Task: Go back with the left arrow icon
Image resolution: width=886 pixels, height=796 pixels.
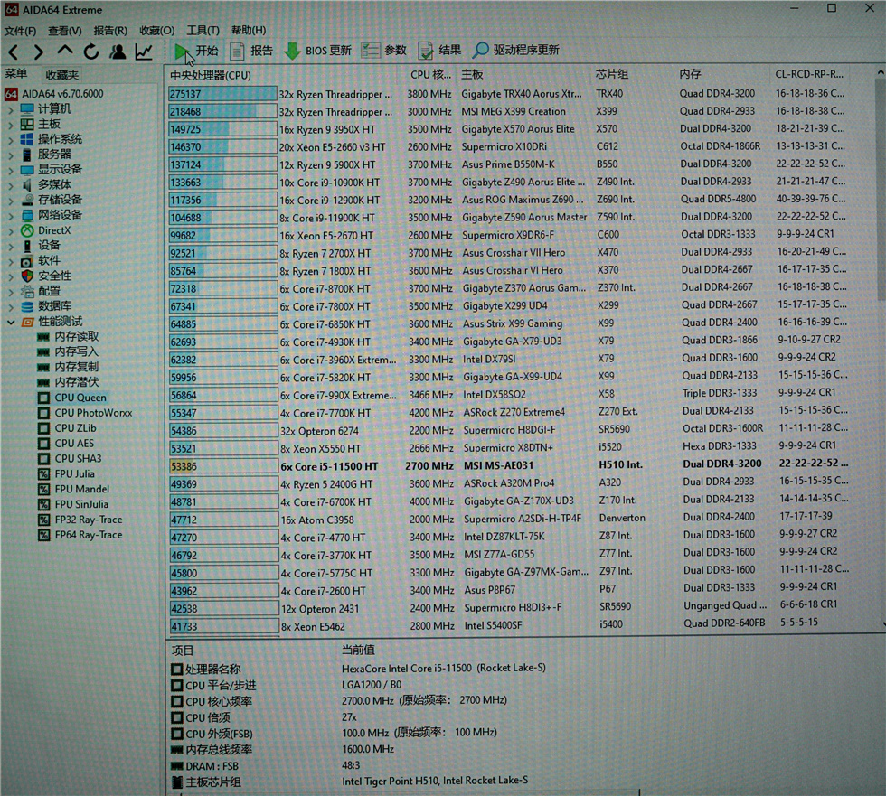Action: click(x=14, y=52)
